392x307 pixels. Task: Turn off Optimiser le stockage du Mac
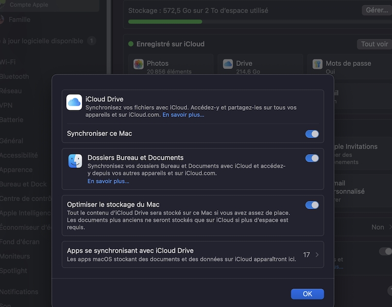[312, 205]
